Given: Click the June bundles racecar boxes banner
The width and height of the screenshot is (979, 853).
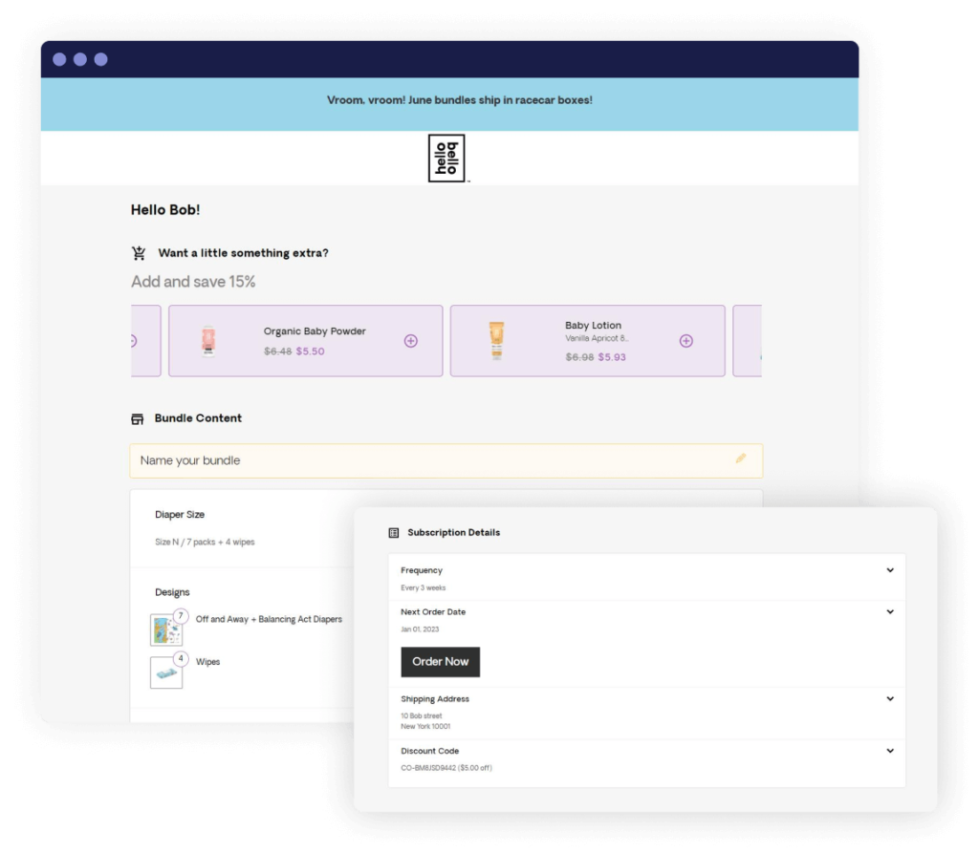Looking at the screenshot, I should coord(459,99).
